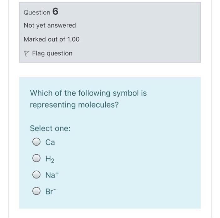Click the word Question in heading
Viewport: 220px width, 218px height.
coord(37,13)
